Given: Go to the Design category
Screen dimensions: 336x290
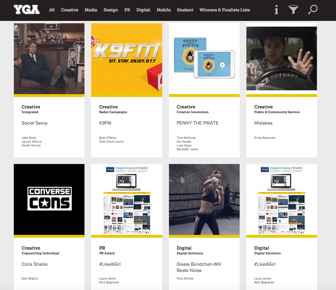Looking at the screenshot, I should click(111, 10).
